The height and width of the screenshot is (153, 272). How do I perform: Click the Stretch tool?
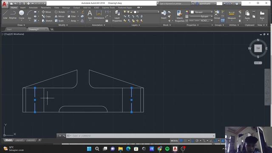[47, 21]
